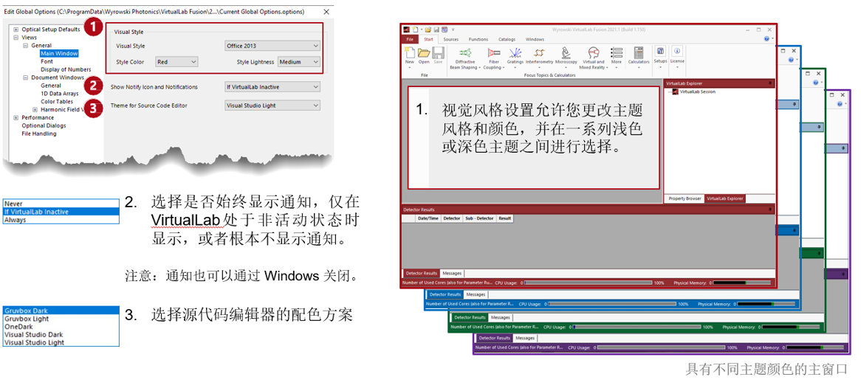Select Detector Results tab in green window

(470, 317)
